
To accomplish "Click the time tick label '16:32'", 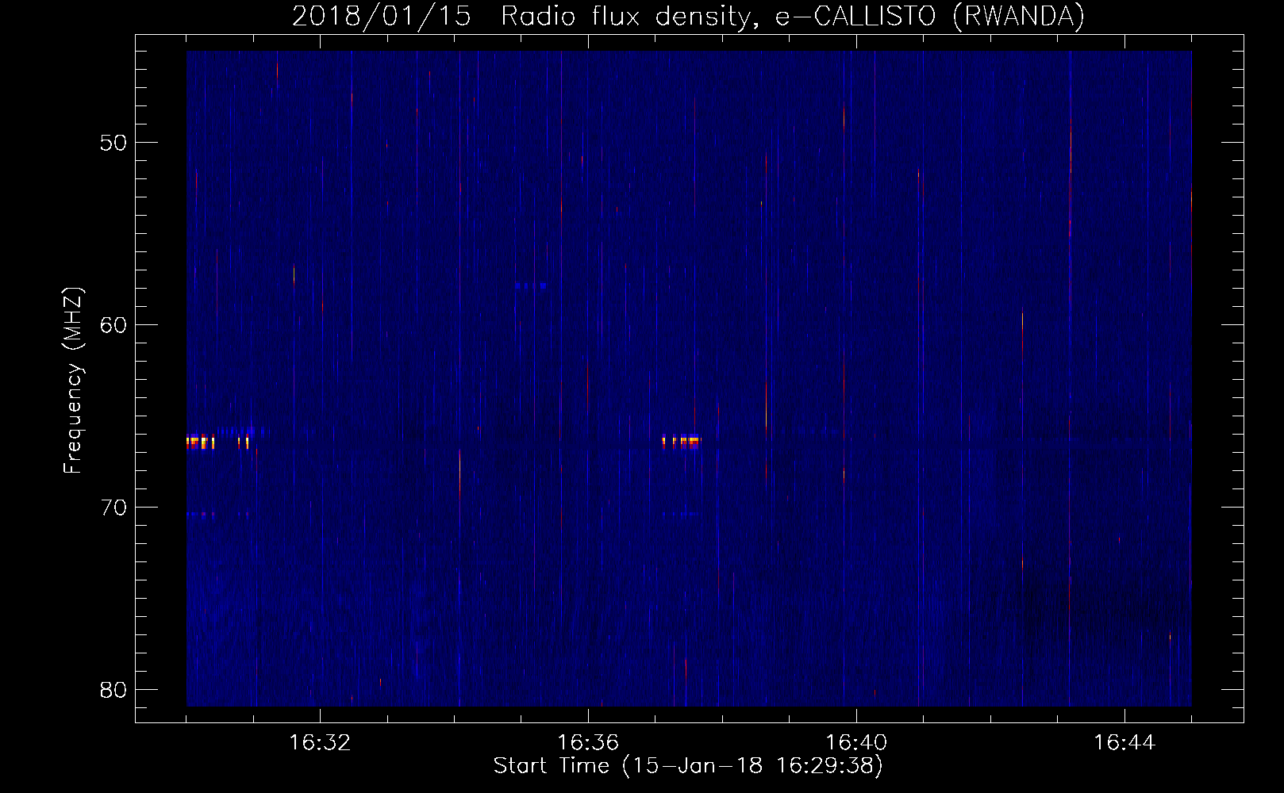I will click(x=320, y=743).
